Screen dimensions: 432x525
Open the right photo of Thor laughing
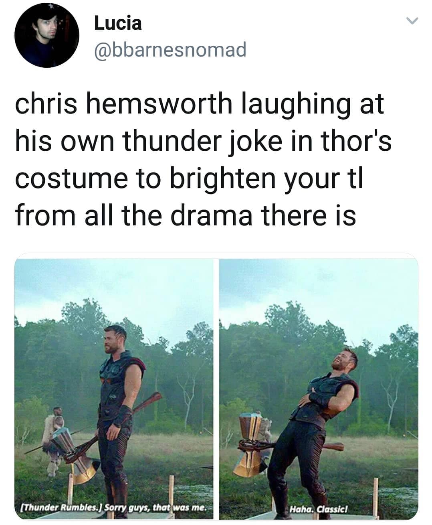(319, 389)
